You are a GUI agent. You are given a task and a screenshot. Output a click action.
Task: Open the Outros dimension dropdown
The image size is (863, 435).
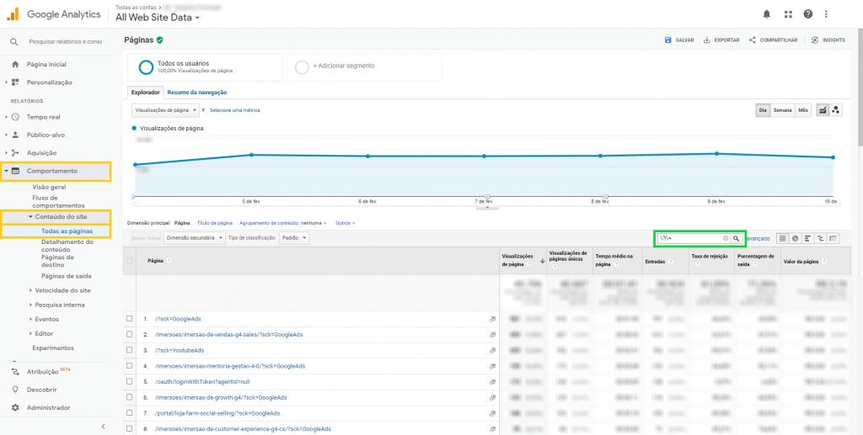click(x=346, y=223)
